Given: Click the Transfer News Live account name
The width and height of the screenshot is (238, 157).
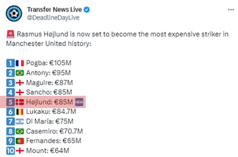Looking at the screenshot, I should pos(54,10).
